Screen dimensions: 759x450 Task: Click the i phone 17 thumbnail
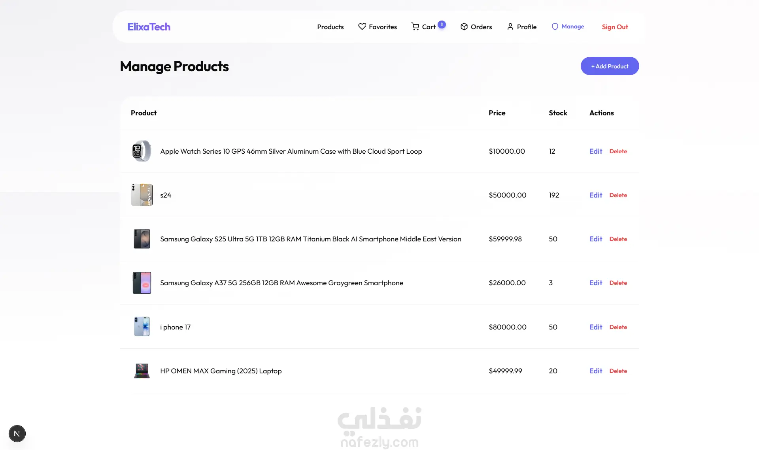[142, 327]
